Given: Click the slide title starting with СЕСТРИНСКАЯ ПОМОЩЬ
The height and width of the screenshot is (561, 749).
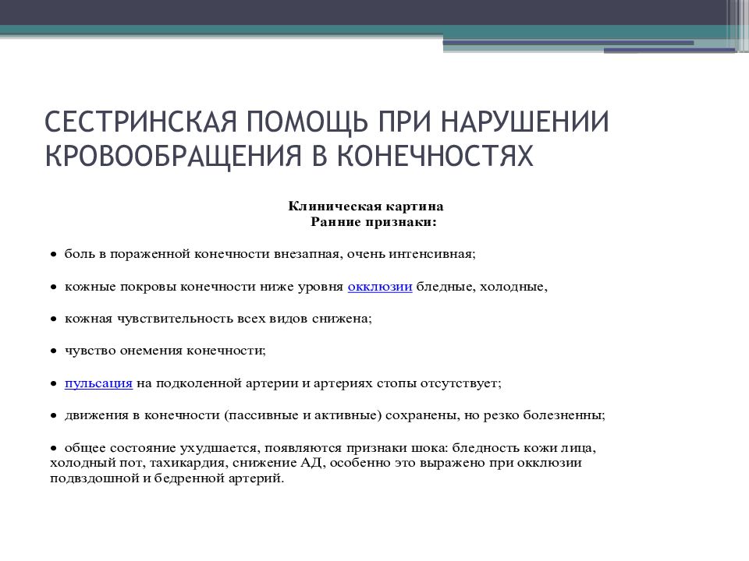Looking at the screenshot, I should point(326,122).
